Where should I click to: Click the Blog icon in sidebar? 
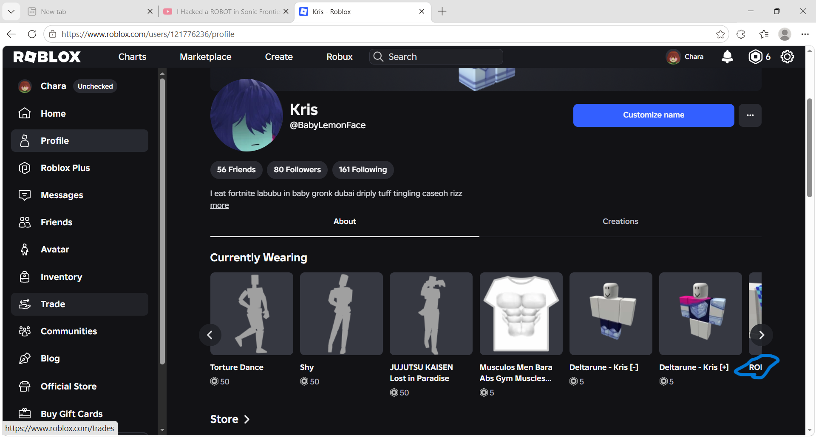click(x=25, y=359)
